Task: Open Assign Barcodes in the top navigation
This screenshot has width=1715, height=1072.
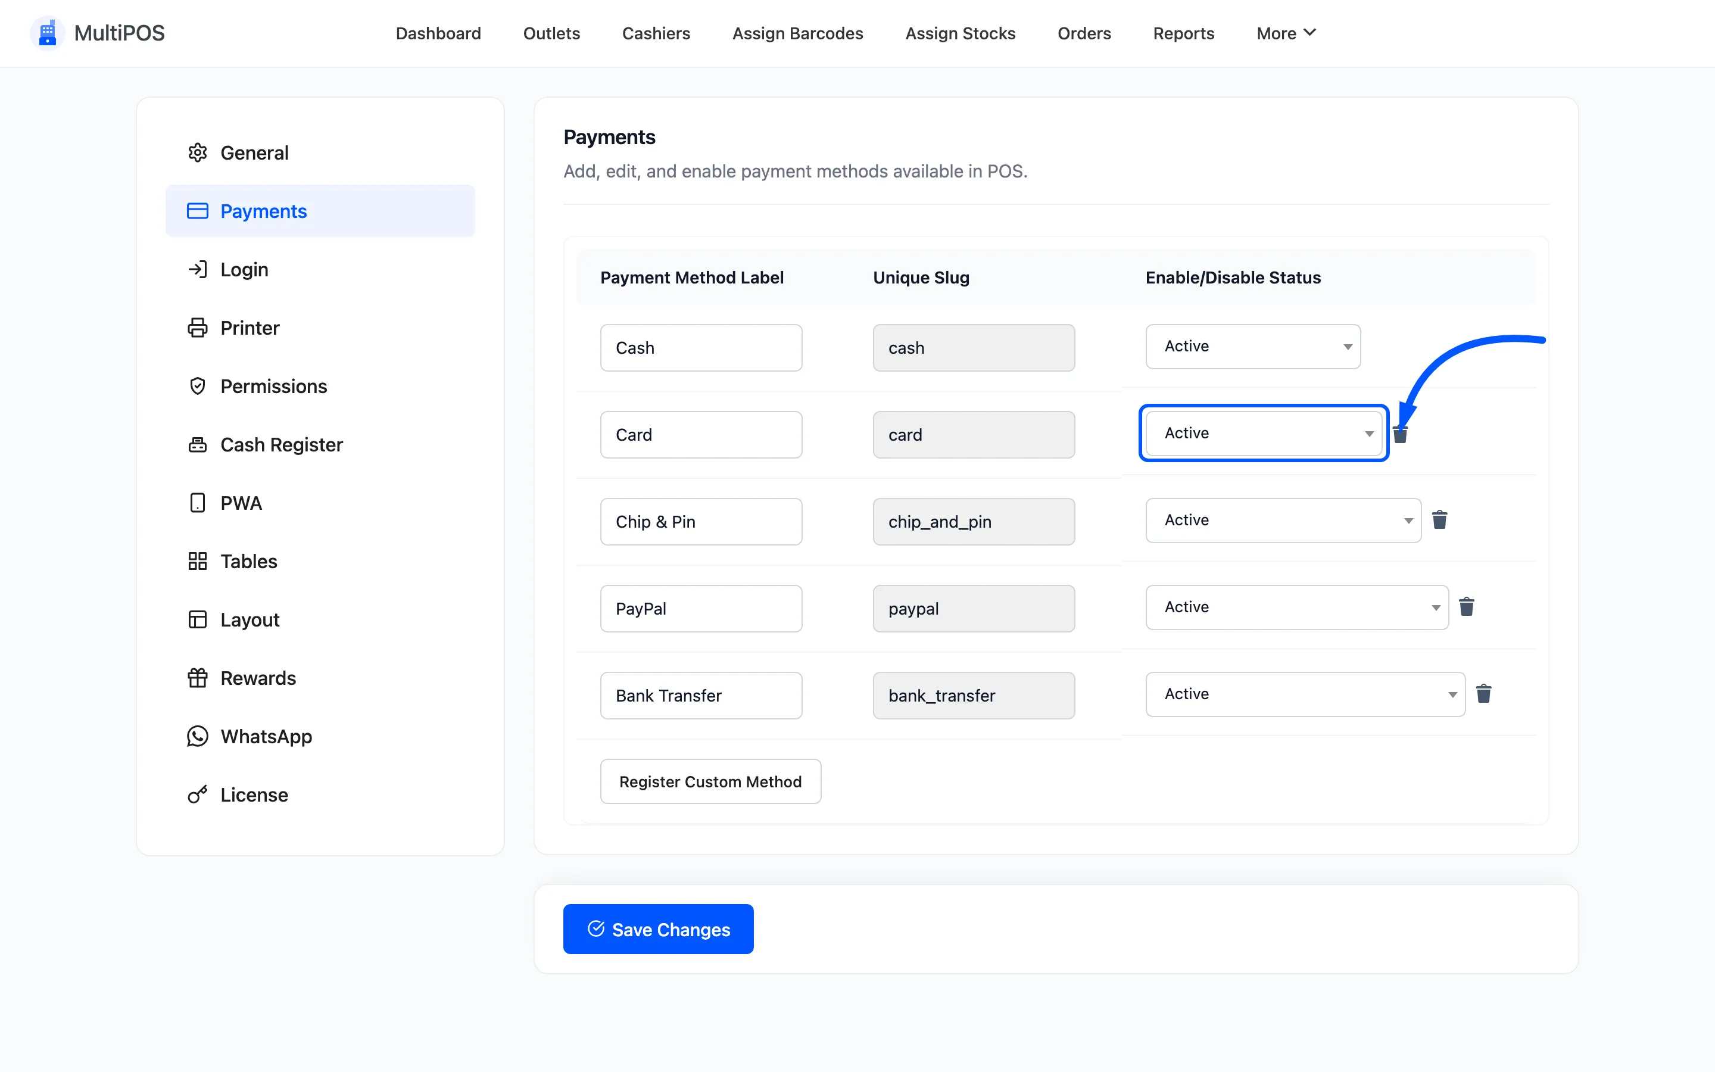Action: pos(797,33)
